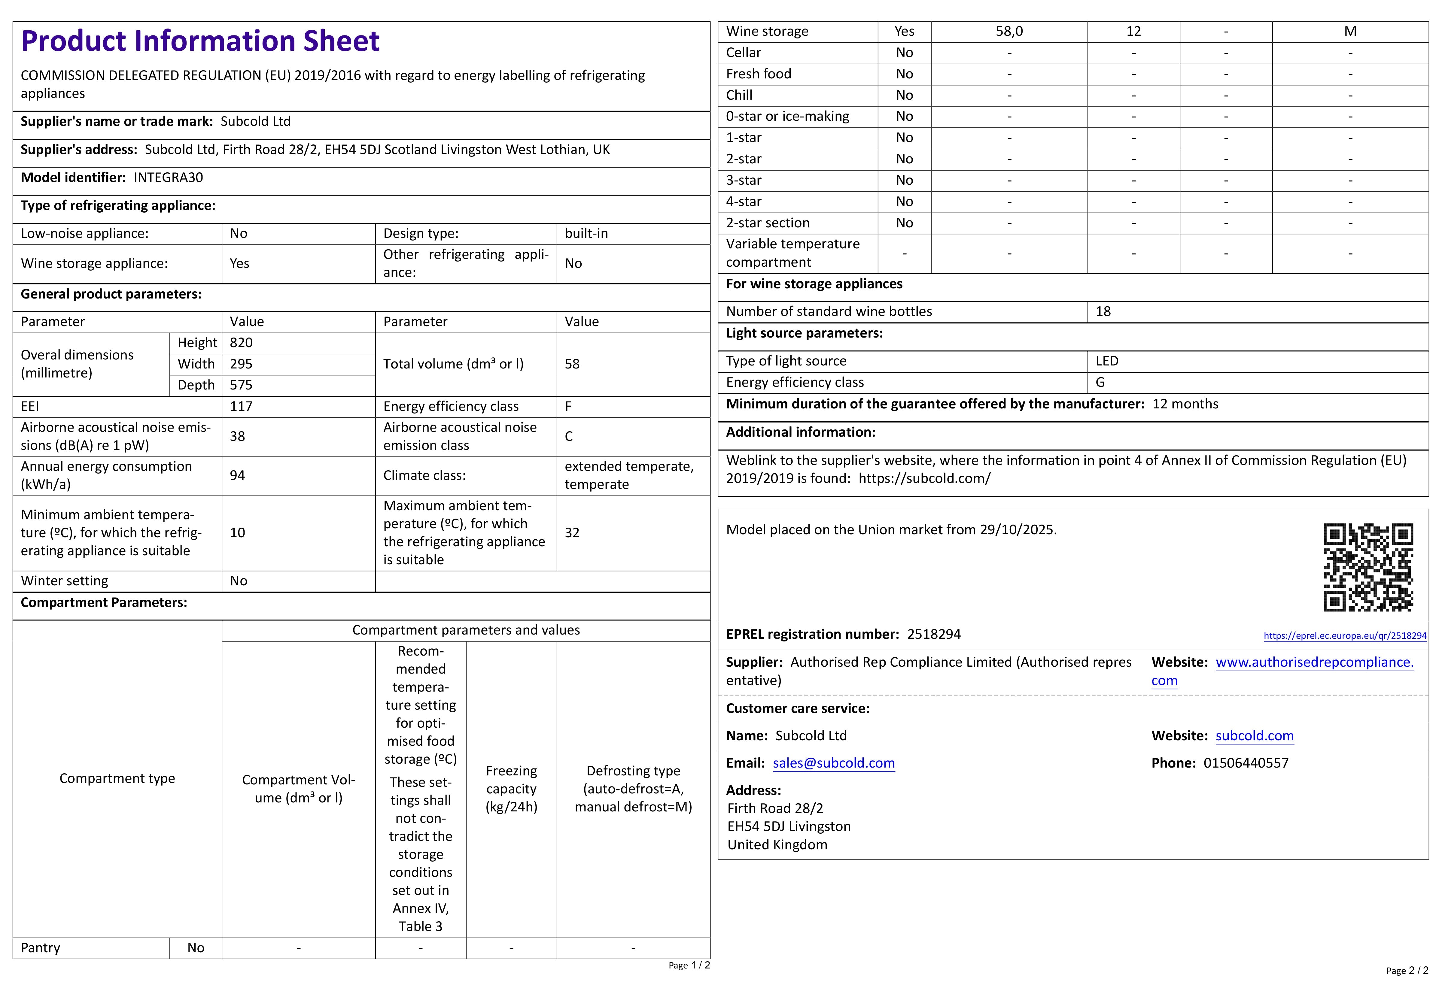This screenshot has height=991, width=1442.
Task: Open www.authorisedrepcompliance.com website link
Action: (x=1282, y=671)
